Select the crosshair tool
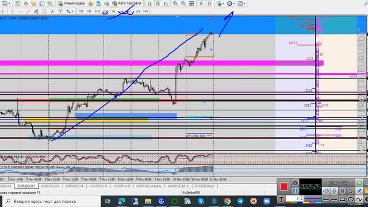Viewport: 368px width, 207px height. tap(2, 11)
